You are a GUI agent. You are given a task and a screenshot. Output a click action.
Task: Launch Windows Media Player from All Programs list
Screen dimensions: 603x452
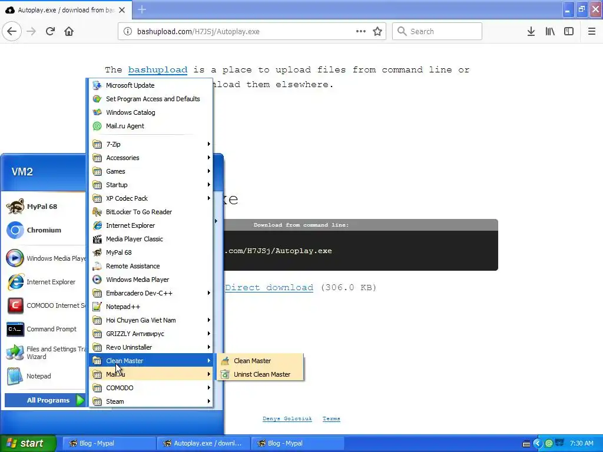tap(151, 280)
